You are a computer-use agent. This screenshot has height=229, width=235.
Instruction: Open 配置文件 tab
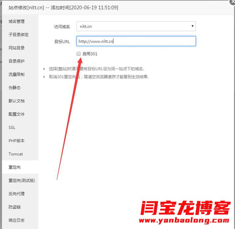17,114
